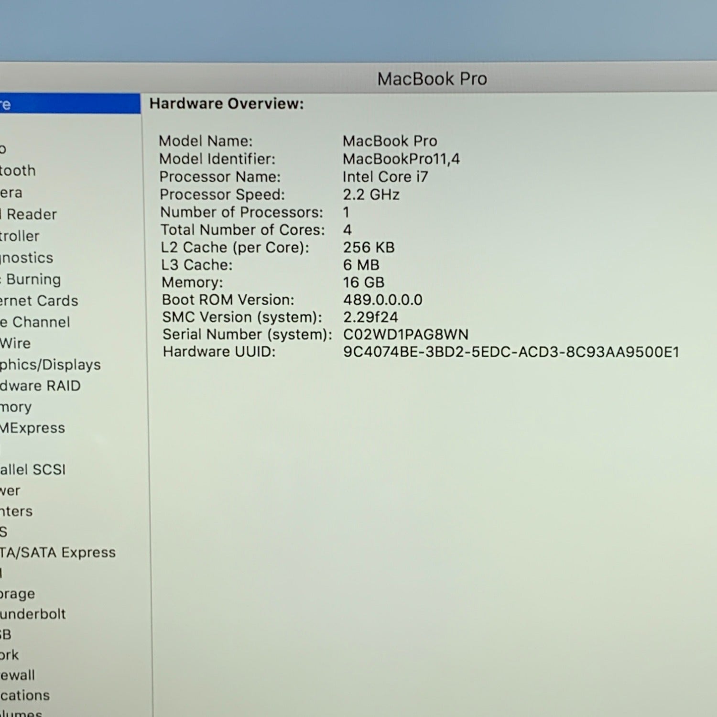Open the Firewall sidebar entry
Viewport: 717px width, 717px height.
(x=18, y=675)
